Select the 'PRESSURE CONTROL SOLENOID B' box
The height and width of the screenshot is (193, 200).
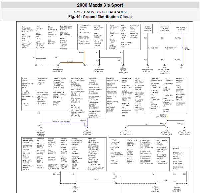165,29
